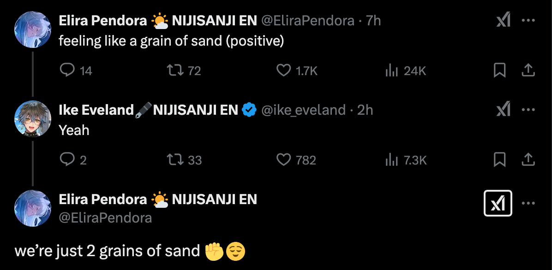
Task: Open Grok icon on Elira's first tweet
Action: pos(503,21)
